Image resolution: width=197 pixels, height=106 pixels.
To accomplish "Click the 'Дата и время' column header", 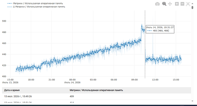I will point(12,90).
